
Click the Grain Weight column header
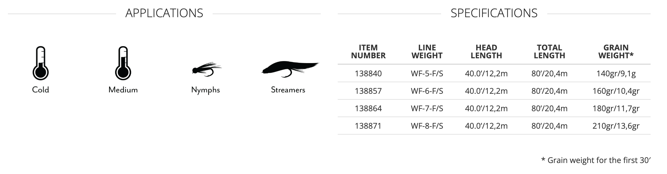pyautogui.click(x=616, y=52)
